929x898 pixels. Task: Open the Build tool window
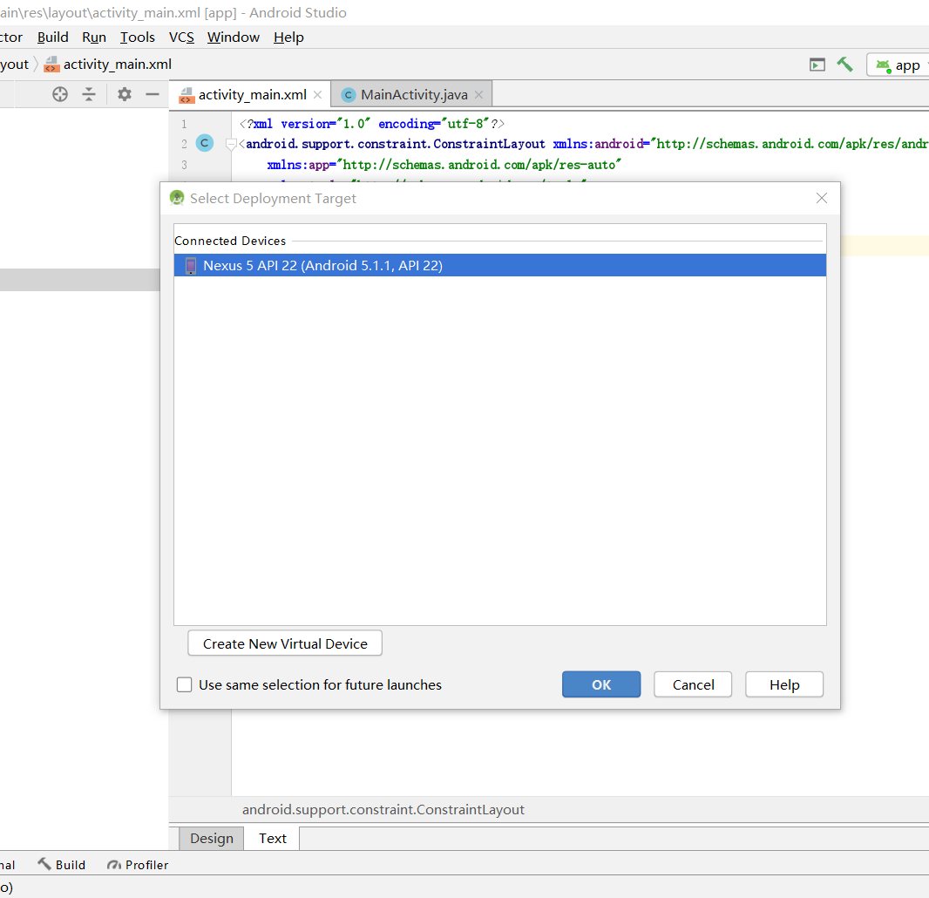click(62, 865)
